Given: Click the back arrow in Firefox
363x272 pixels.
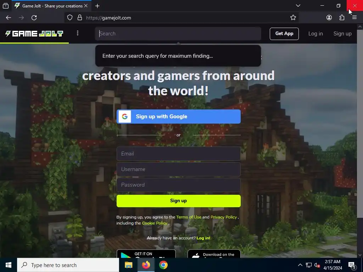Looking at the screenshot, I should click(9, 18).
